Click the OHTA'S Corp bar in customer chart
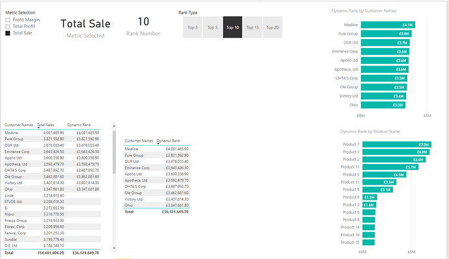This screenshot has height=259, width=449. 384,78
